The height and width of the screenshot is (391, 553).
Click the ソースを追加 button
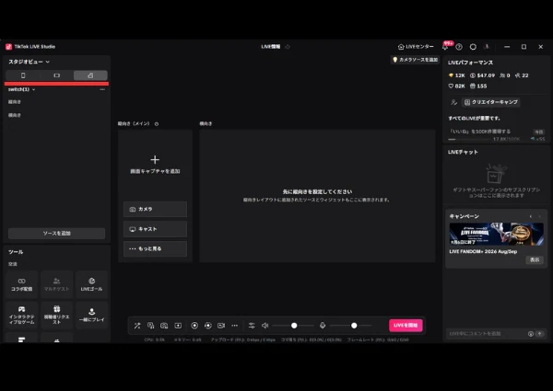[x=56, y=234]
